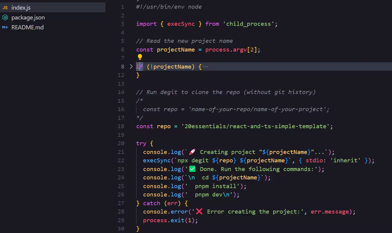Click 'err.message' on line 28
Viewport: 392px width, 233px height.
[x=330, y=212]
